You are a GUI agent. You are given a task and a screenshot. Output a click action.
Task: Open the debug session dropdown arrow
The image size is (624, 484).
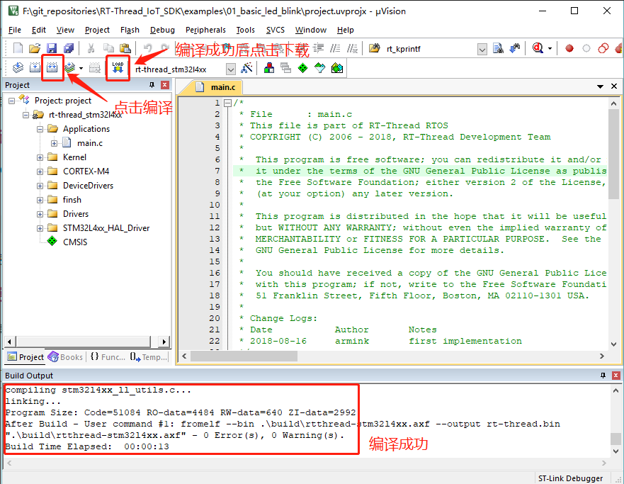(550, 49)
